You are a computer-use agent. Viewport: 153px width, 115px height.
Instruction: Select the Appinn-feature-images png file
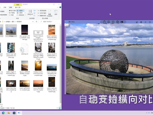click(x=38, y=36)
